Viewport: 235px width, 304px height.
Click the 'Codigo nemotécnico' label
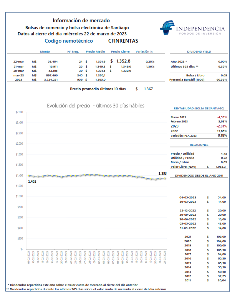click(69, 41)
